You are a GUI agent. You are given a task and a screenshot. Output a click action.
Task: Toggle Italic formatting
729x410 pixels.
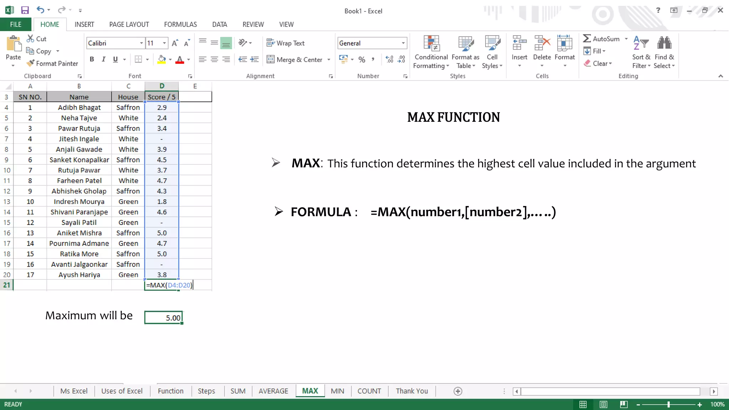tap(104, 59)
